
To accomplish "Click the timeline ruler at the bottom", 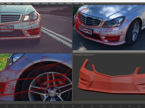I will coord(72,106).
